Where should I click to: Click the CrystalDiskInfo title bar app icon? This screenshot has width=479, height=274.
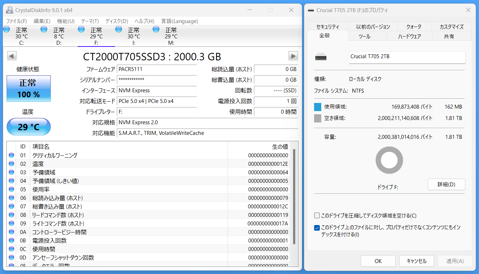pos(10,10)
